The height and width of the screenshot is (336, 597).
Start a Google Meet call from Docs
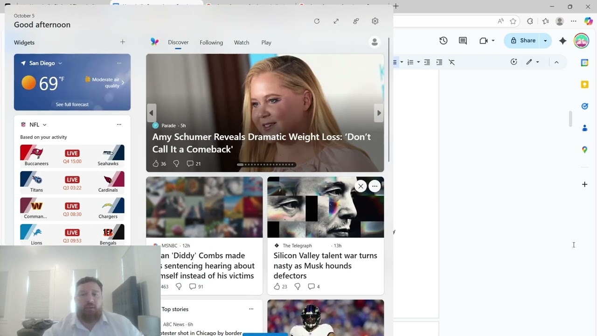484,41
